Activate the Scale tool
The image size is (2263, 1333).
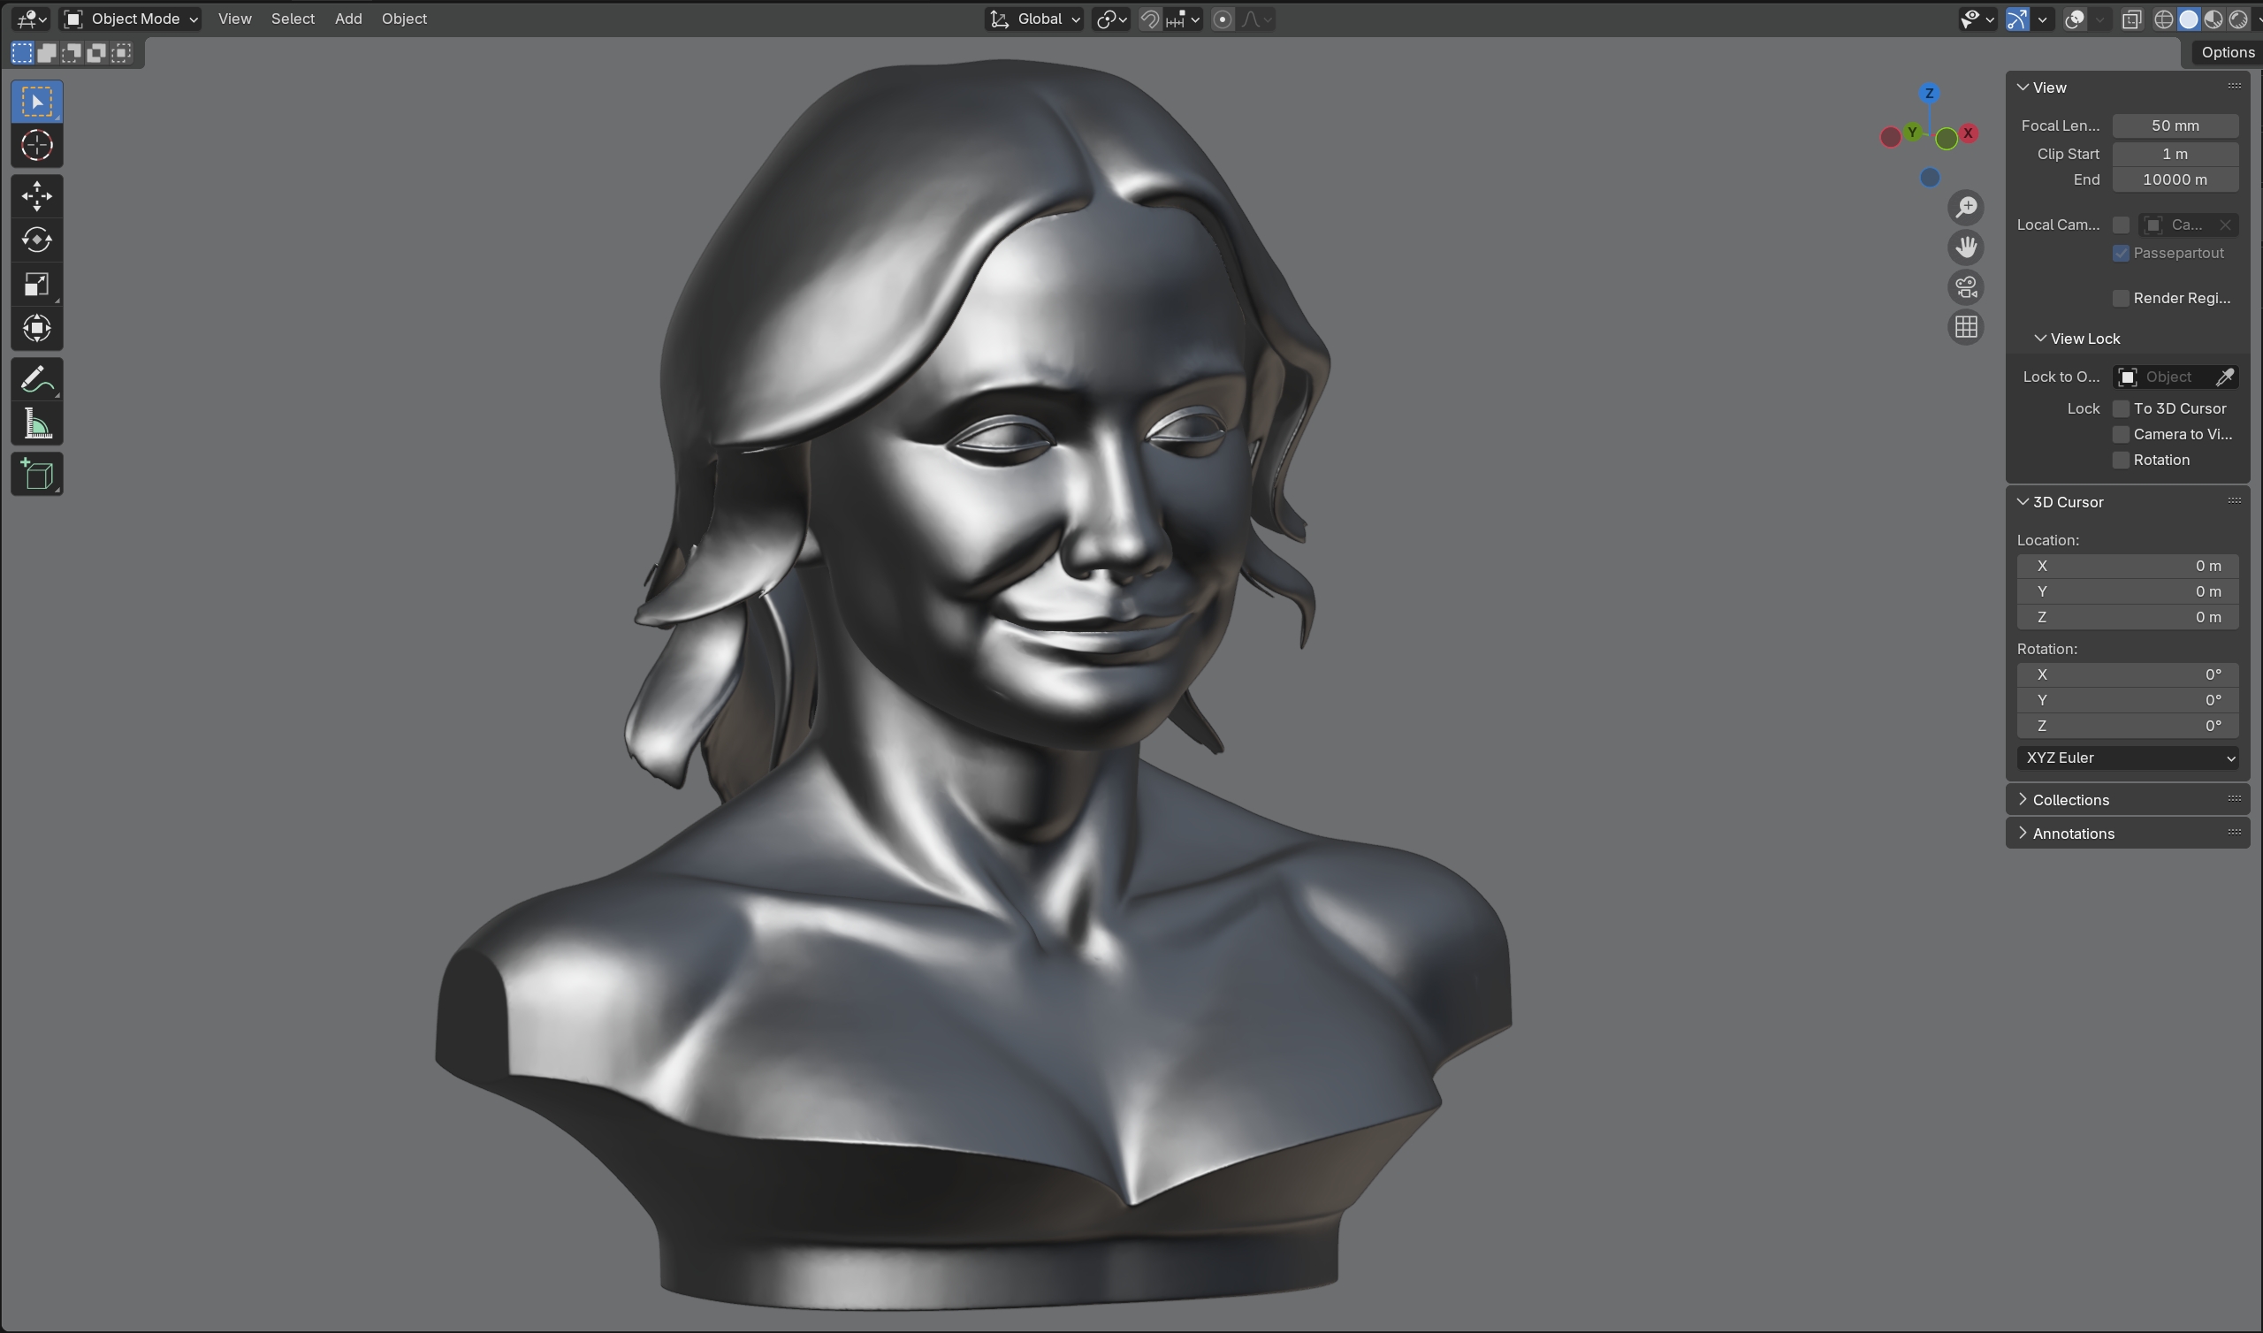tap(37, 284)
